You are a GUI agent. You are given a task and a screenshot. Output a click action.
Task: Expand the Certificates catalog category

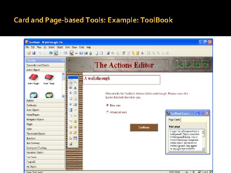pyautogui.click(x=45, y=105)
